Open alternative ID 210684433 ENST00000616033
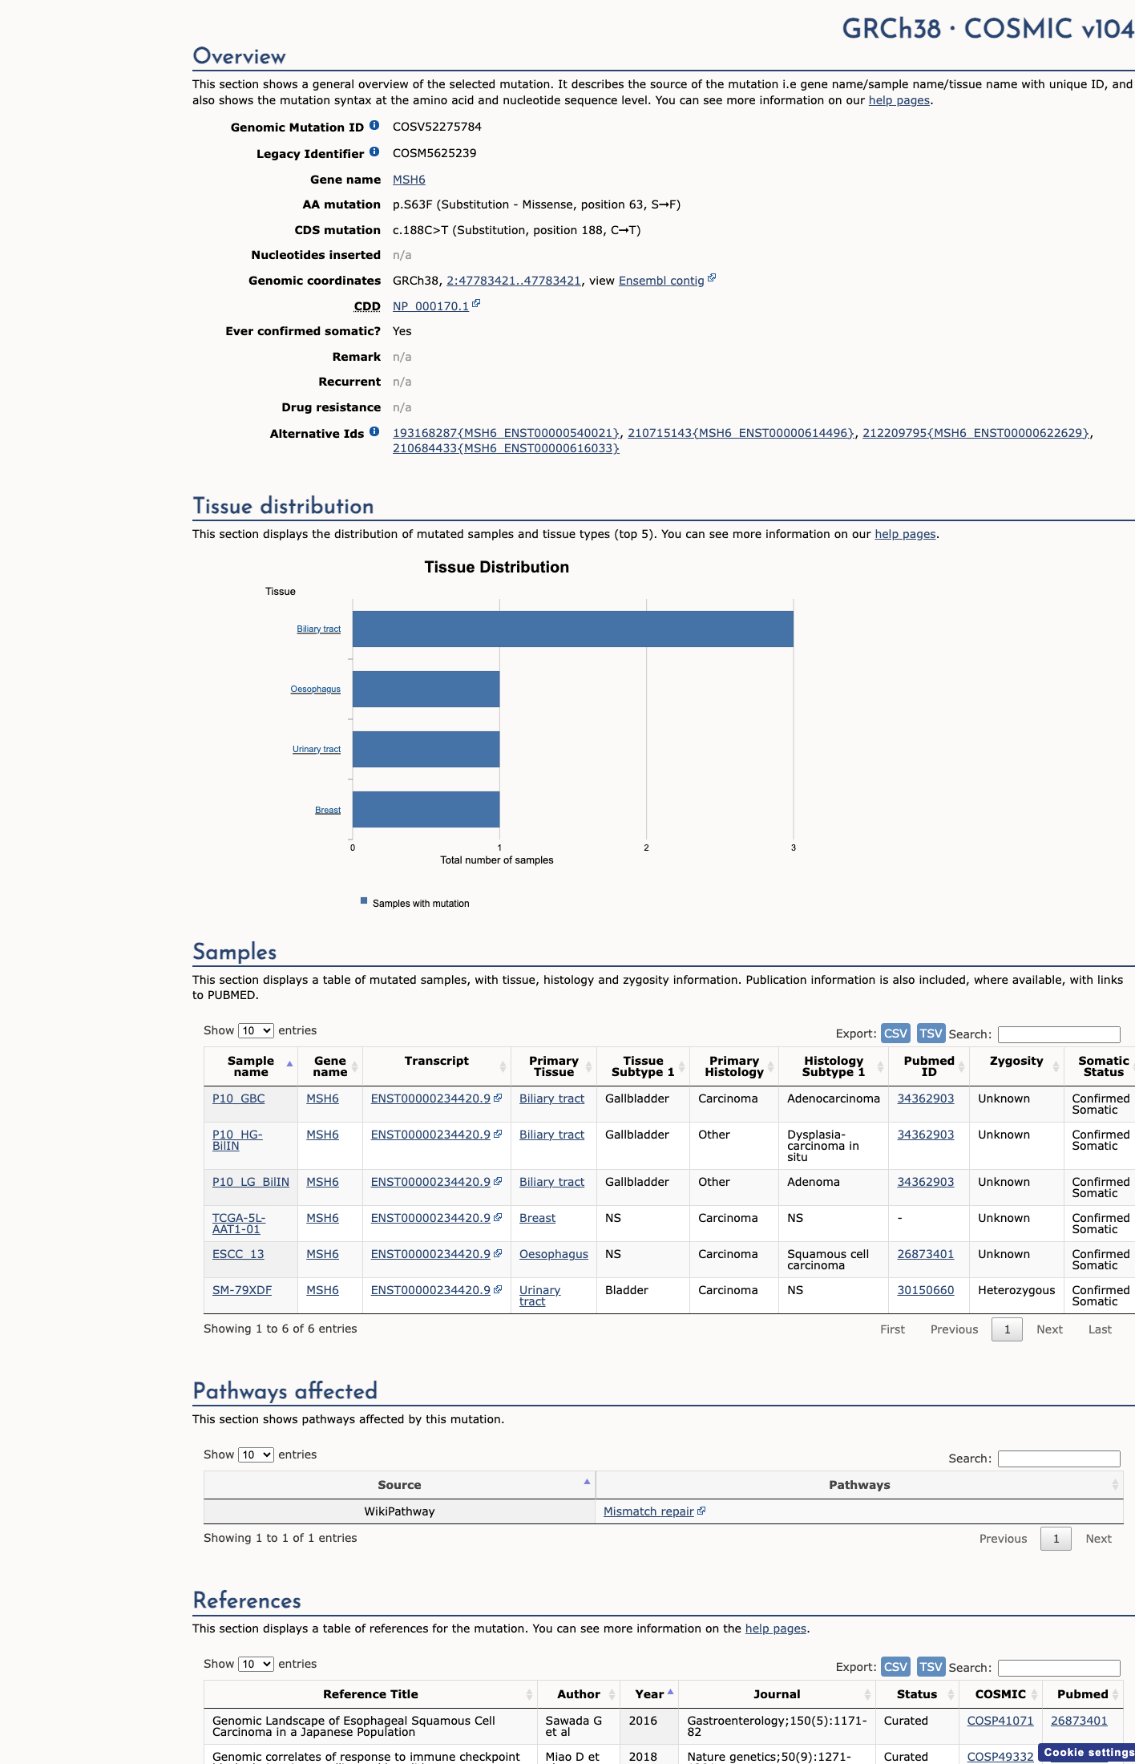The image size is (1135, 1764). [506, 448]
